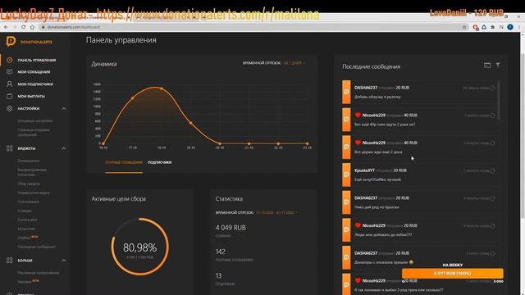Open Голосования widget settings
The height and width of the screenshot is (295, 525).
[x=28, y=202]
